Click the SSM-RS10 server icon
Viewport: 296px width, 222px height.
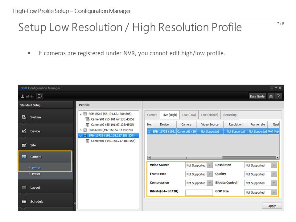pyautogui.click(x=85, y=114)
